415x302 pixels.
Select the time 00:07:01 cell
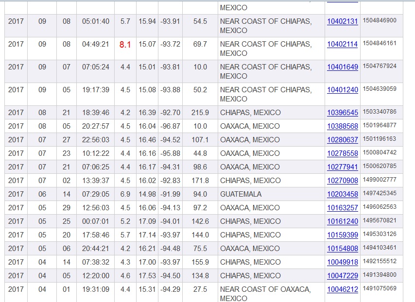click(x=96, y=221)
